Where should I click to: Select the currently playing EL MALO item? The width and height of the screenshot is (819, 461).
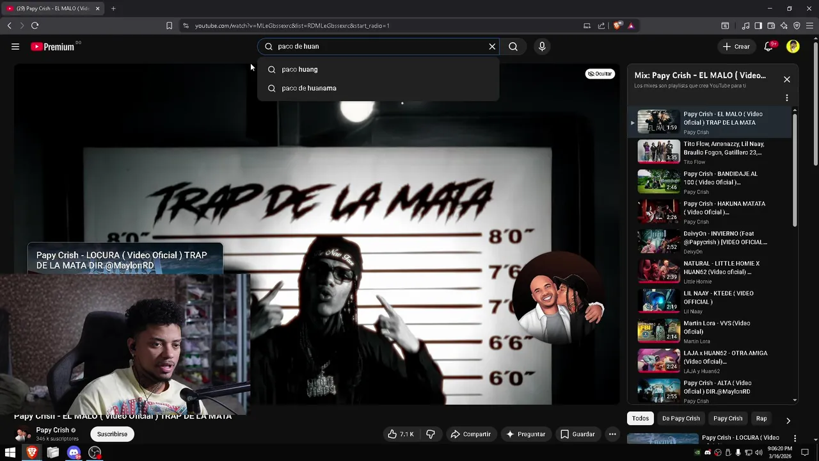[710, 122]
